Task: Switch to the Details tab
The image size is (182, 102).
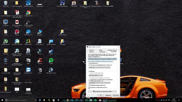Action: (x=101, y=50)
